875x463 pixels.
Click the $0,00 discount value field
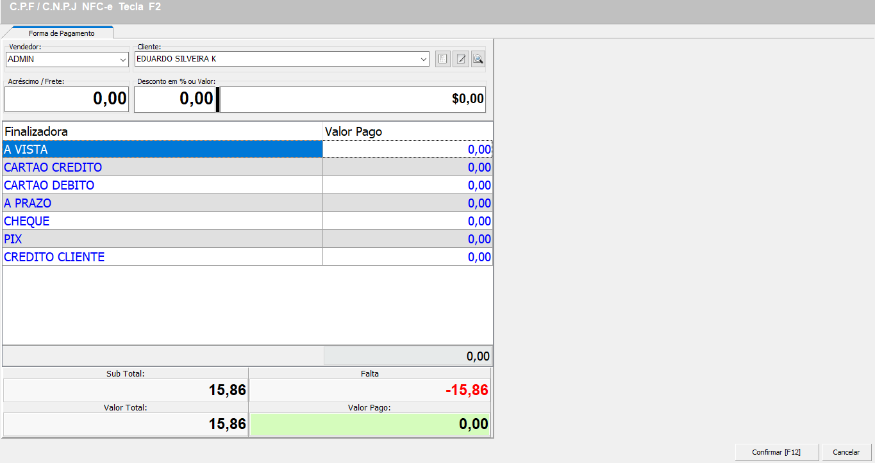click(353, 99)
